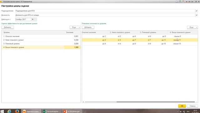Click the cell 'до 2' in first row

[x=104, y=36]
